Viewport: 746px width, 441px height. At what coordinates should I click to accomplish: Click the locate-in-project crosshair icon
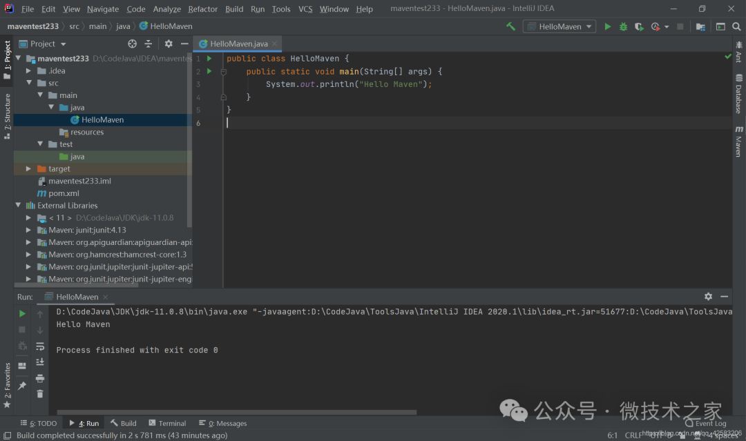tap(132, 43)
